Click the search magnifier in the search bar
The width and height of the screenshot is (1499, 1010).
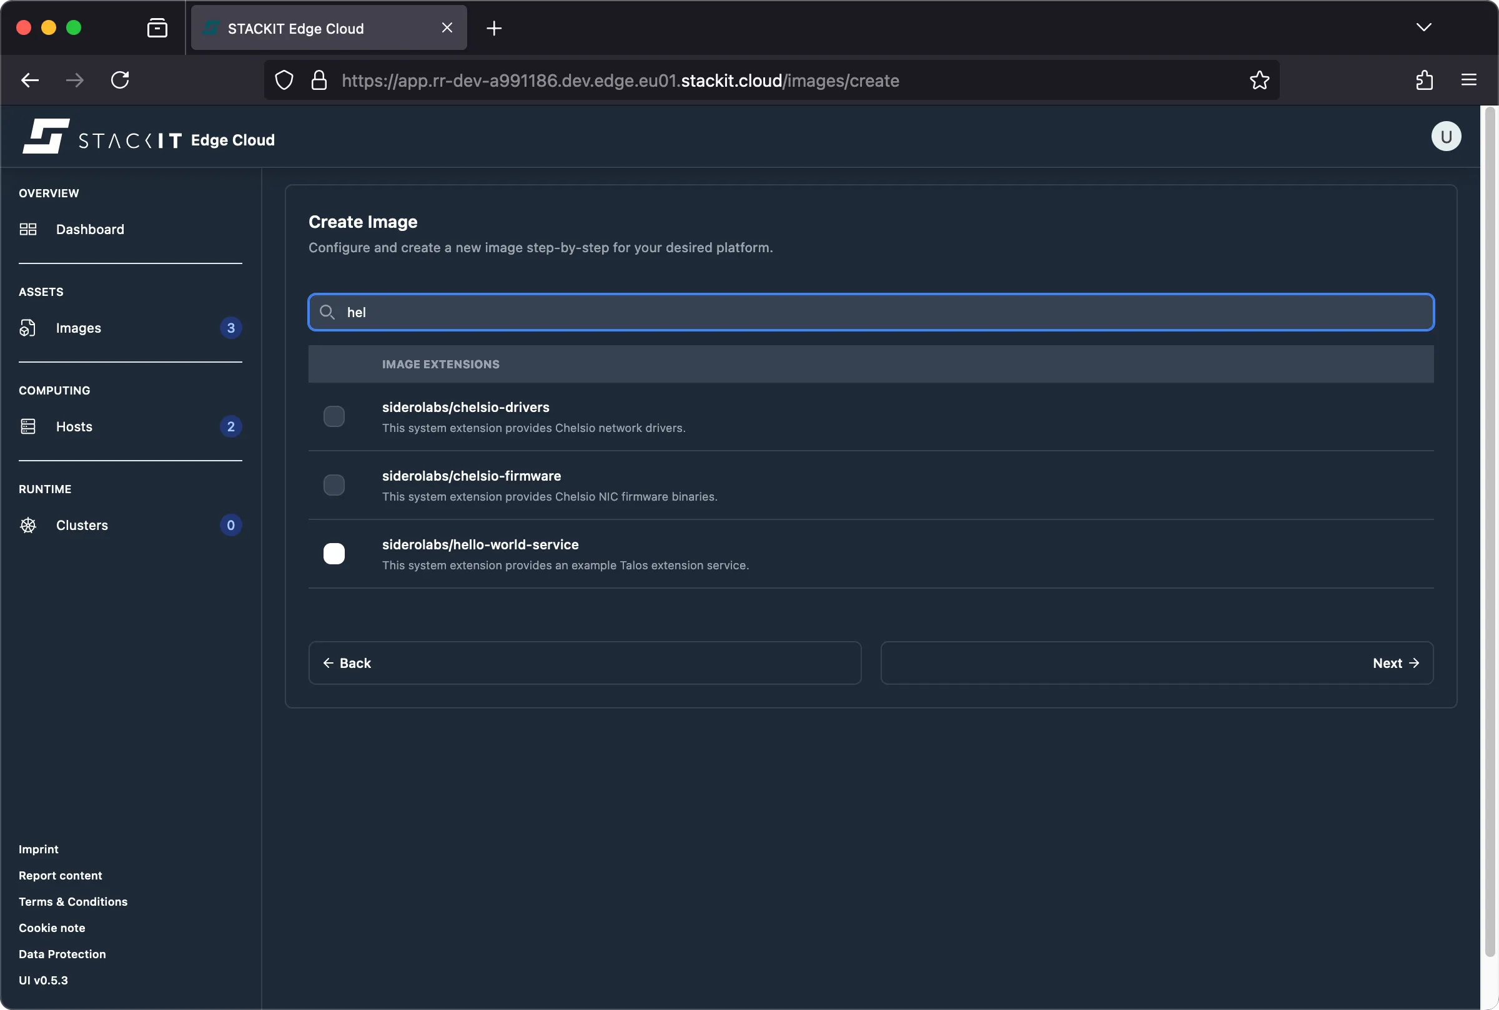(x=327, y=312)
